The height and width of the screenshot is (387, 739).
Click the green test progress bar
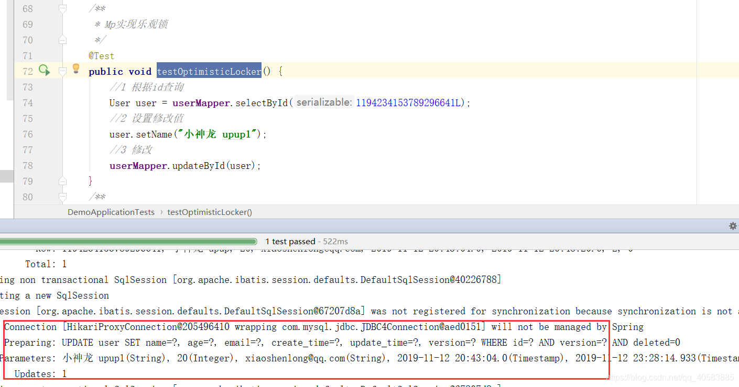pyautogui.click(x=128, y=242)
